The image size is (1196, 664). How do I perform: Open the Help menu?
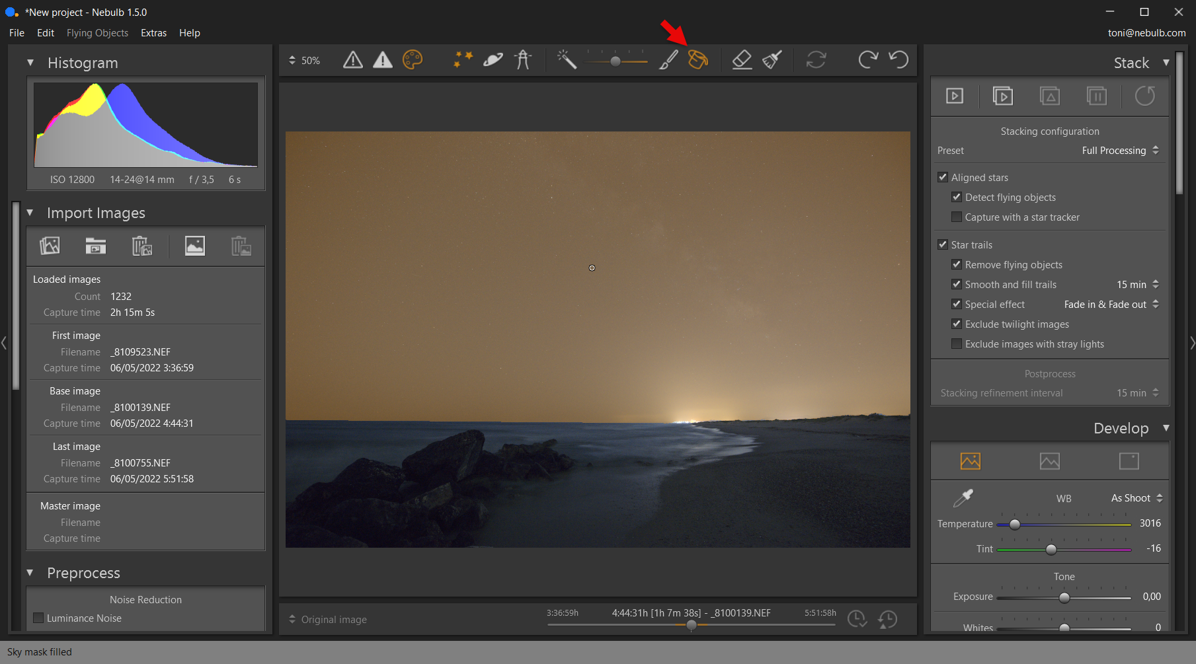[x=190, y=32]
